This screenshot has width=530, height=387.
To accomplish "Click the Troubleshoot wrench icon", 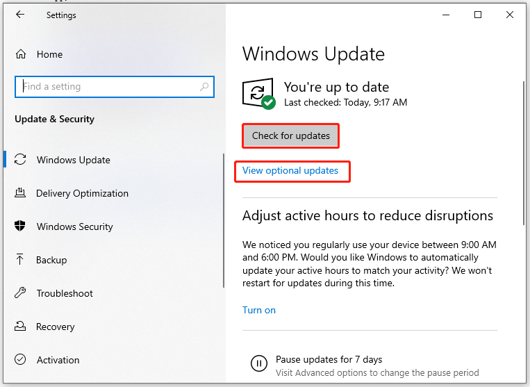I will pos(20,293).
